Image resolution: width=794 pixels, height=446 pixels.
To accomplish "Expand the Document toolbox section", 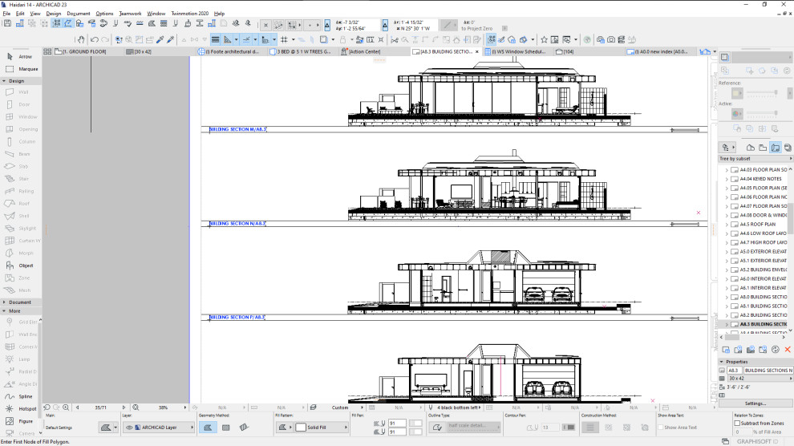I will [x=20, y=302].
